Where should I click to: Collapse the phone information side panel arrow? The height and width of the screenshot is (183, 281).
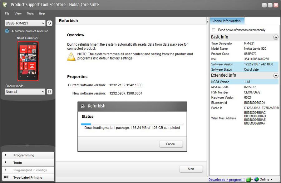pos(207,22)
